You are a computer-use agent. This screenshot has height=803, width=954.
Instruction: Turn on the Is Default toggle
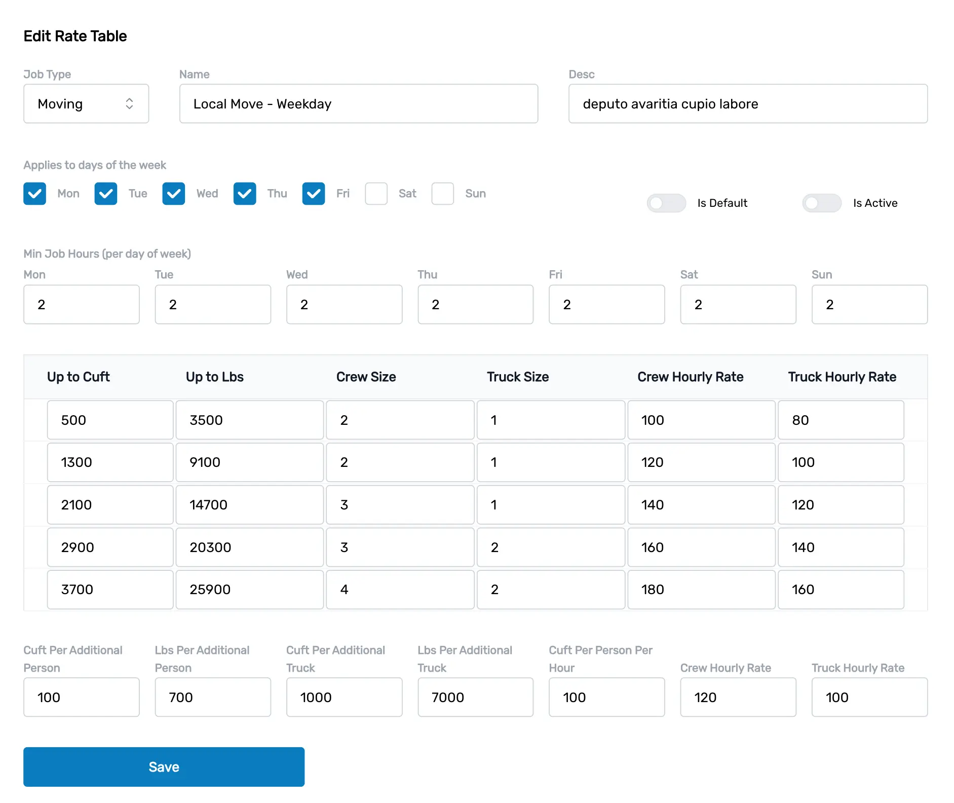pyautogui.click(x=666, y=203)
